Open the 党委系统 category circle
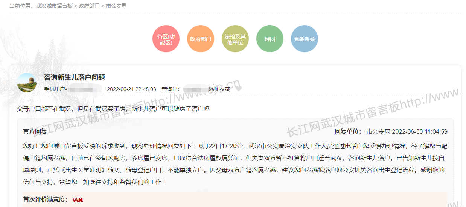Image resolution: width=466 pixels, height=207 pixels. click(x=305, y=39)
